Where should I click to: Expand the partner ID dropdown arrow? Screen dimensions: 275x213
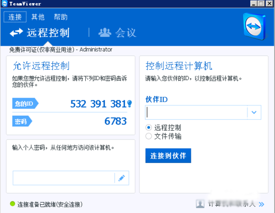pos(254,113)
